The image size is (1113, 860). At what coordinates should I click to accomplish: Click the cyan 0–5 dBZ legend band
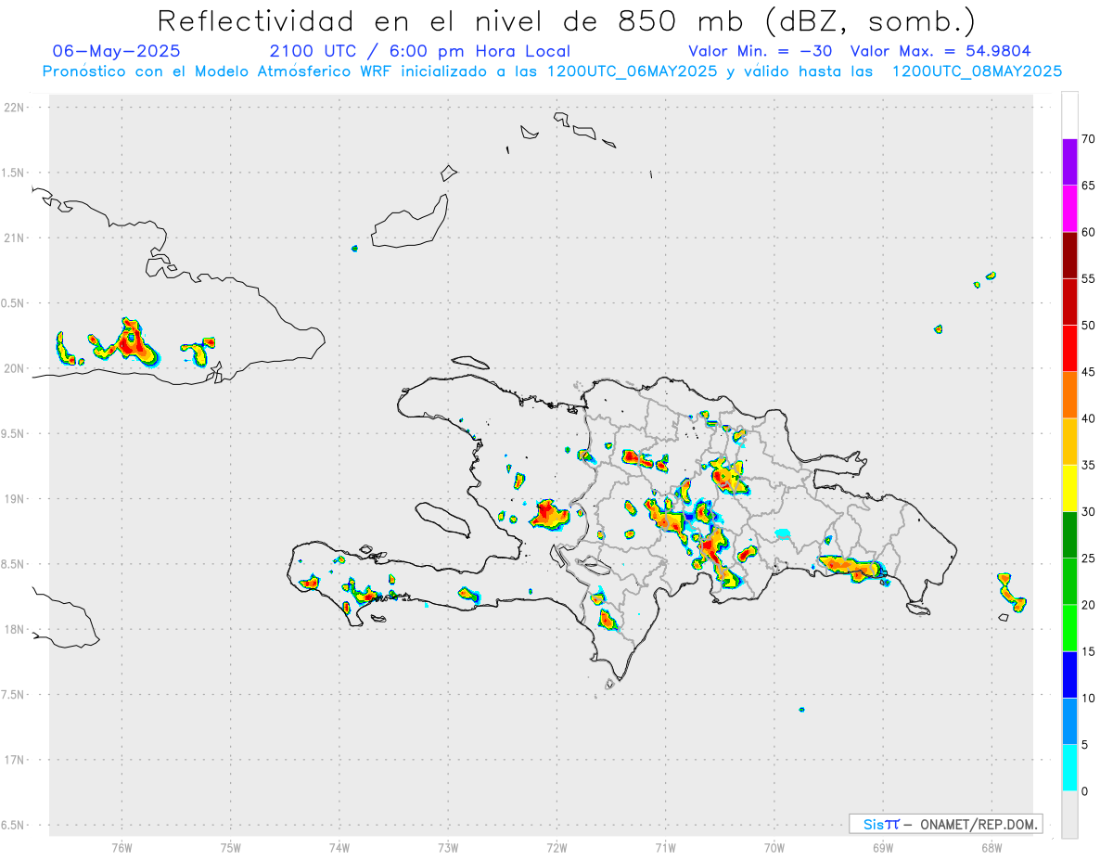pyautogui.click(x=1069, y=768)
